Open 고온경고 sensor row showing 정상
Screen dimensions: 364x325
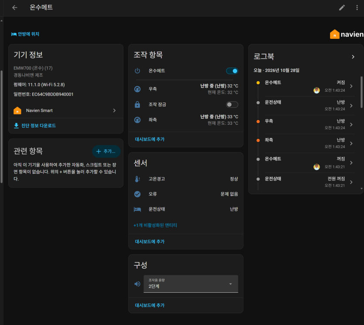pos(186,179)
